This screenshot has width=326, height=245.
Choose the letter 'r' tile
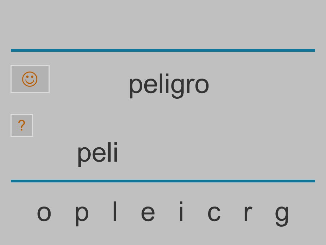[x=248, y=213]
